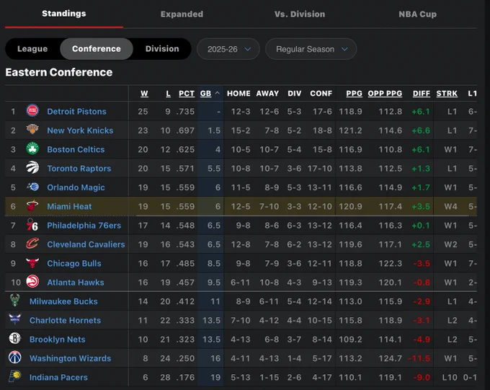Click the Charlotte Hornets logo
The width and height of the screenshot is (490, 390).
coord(14,319)
